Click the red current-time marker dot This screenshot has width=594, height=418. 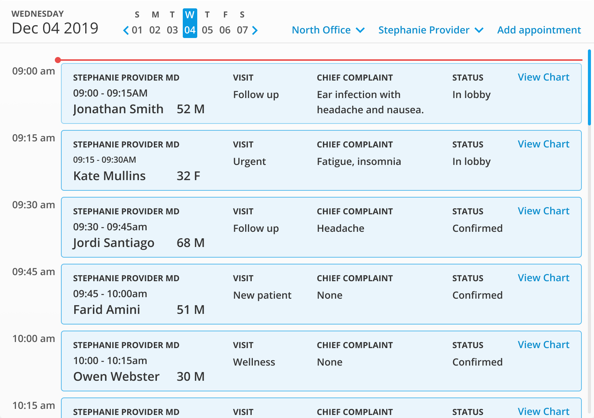[x=58, y=60]
